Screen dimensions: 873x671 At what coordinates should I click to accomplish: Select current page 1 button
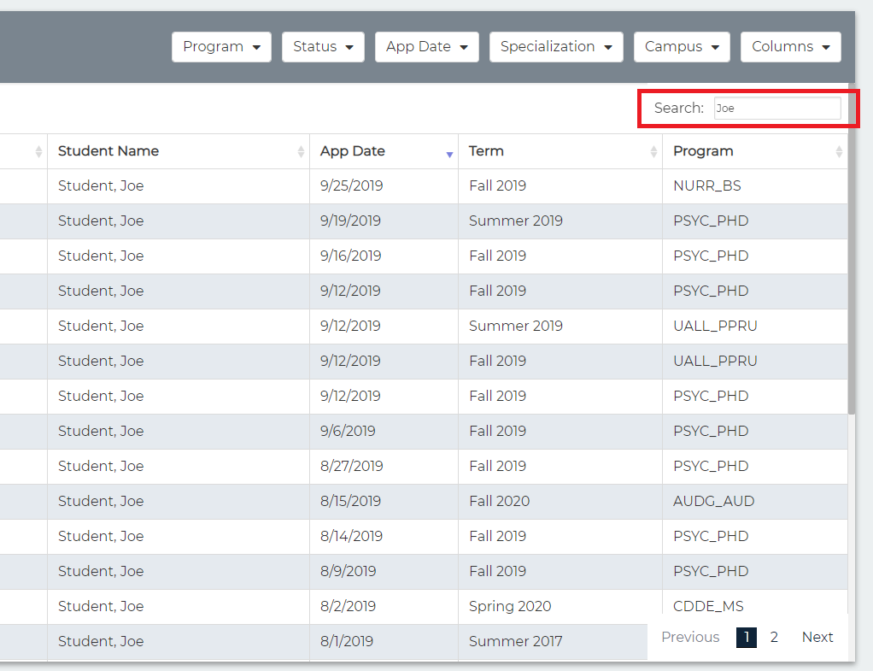pos(747,637)
